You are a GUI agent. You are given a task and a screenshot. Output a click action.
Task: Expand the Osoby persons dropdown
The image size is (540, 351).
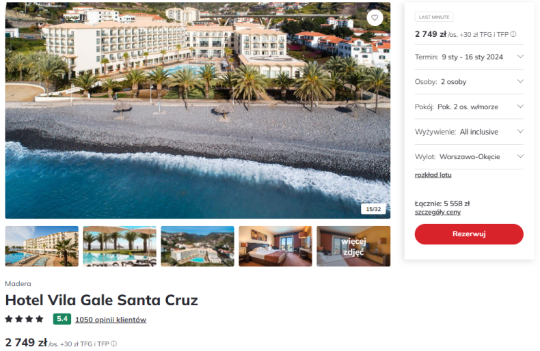(x=469, y=81)
